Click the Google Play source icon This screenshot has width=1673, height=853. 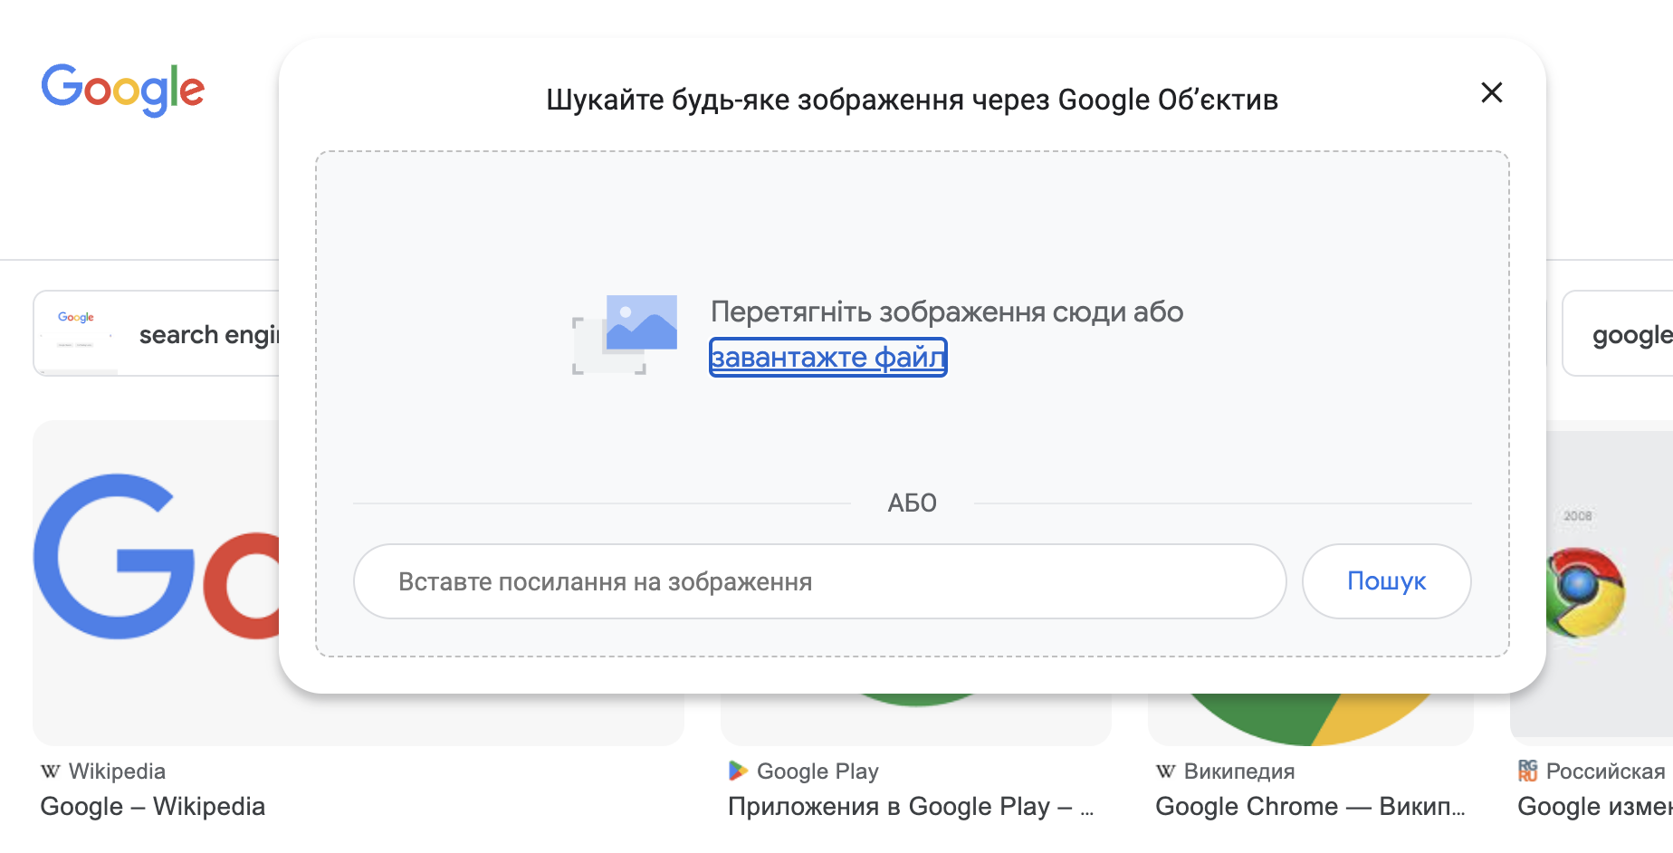click(738, 771)
